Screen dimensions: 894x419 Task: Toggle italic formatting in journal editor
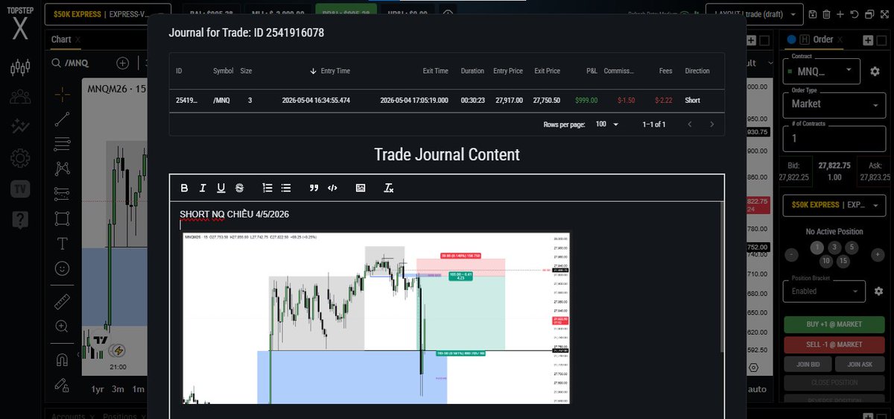tap(203, 188)
